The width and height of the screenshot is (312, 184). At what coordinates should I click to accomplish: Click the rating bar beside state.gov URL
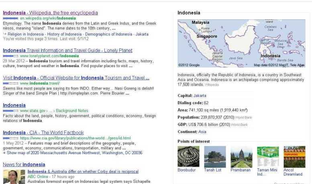(10, 111)
